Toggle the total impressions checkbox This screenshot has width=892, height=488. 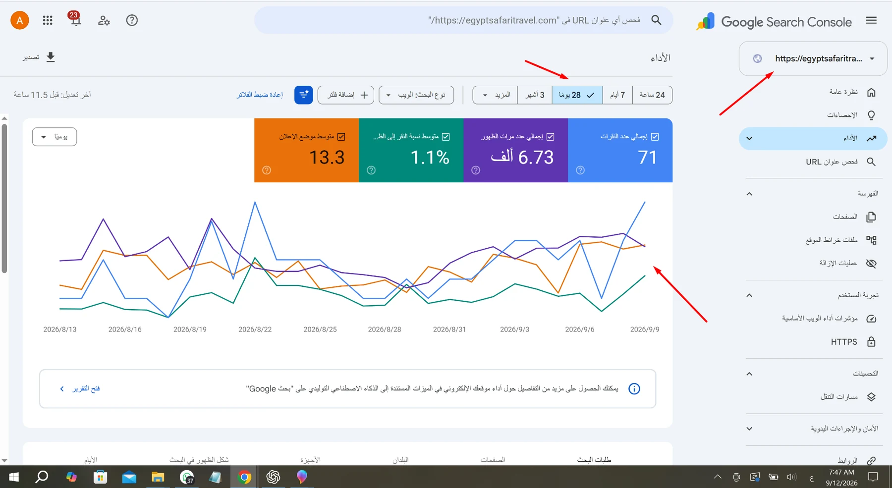point(550,136)
